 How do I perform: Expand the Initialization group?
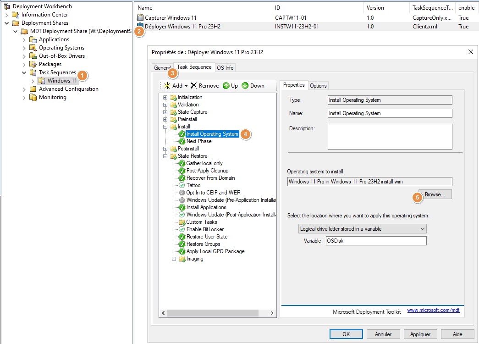(165, 97)
